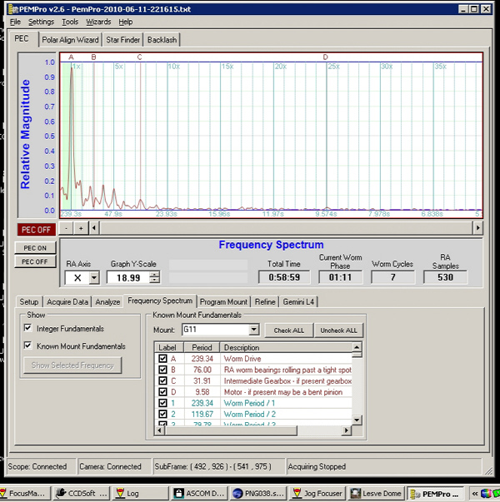Click the Period column header
The image size is (500, 502).
202,347
